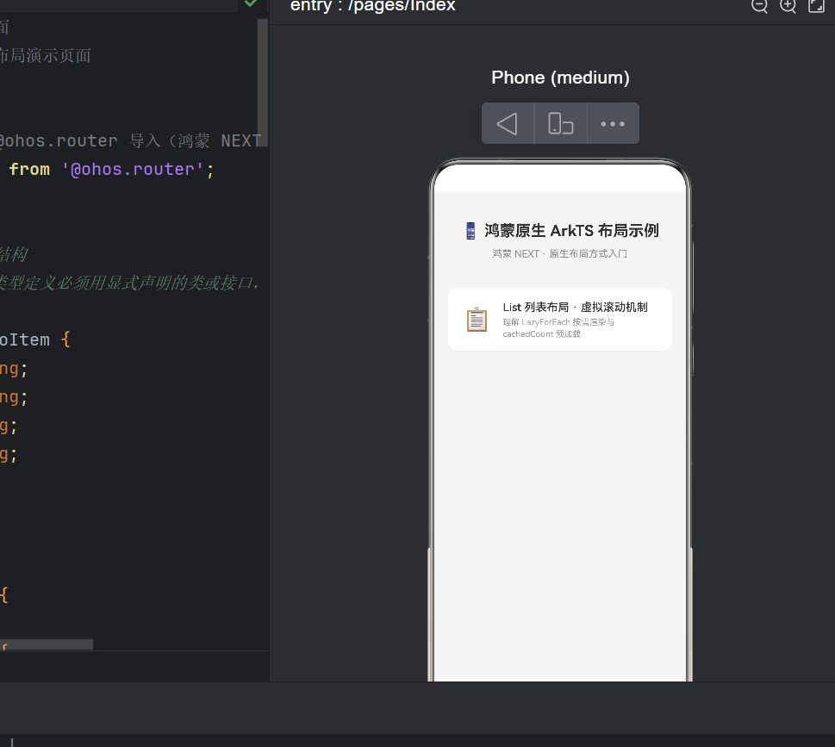Screen dimensions: 835x747
Task: Click the title 鸿蒙原生 ArkTS 布局示例
Action: (571, 231)
